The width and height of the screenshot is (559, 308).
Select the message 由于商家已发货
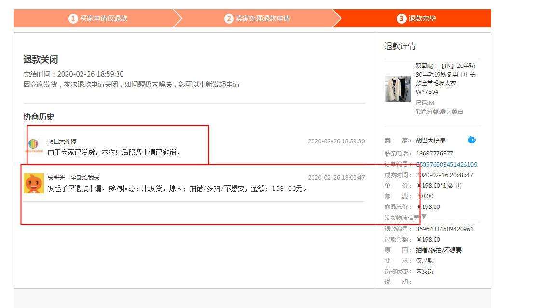point(114,152)
